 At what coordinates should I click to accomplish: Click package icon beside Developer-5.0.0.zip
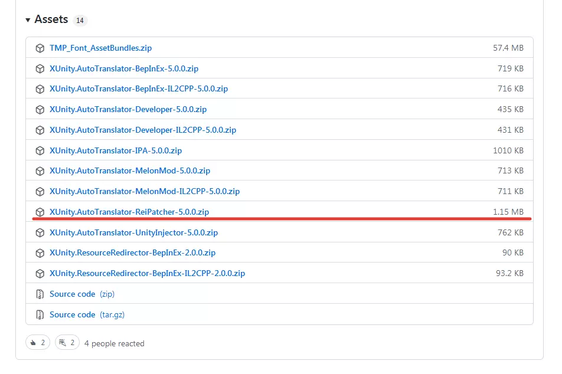[40, 110]
